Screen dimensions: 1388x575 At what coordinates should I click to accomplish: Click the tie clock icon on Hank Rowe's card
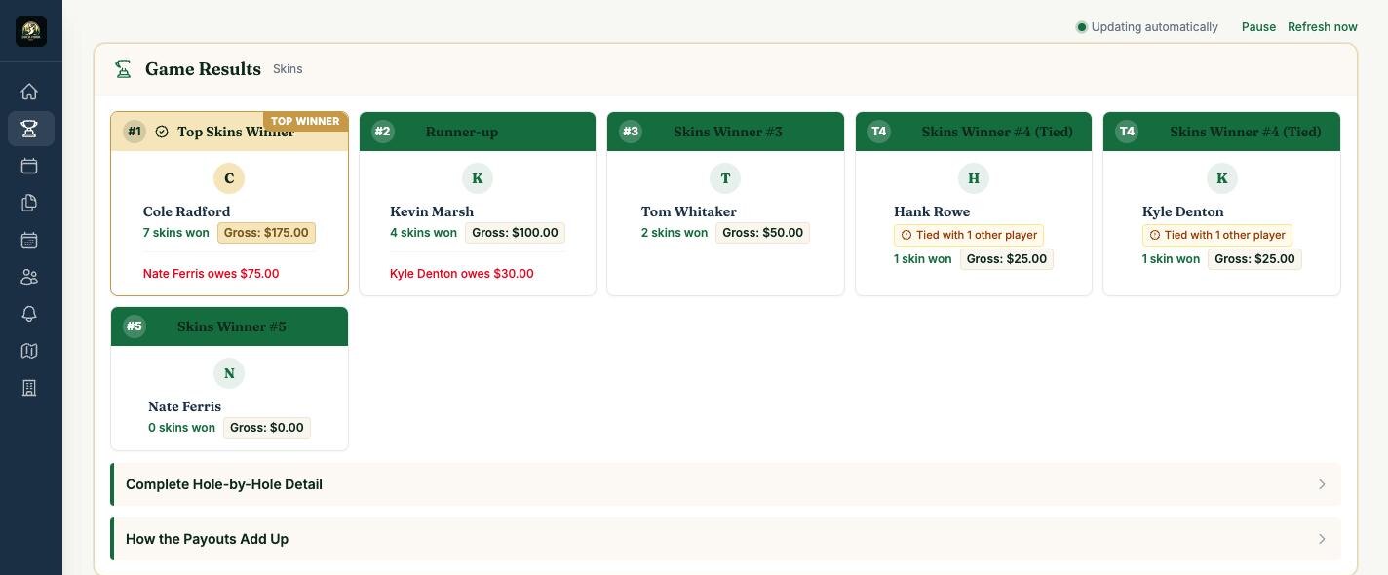(906, 235)
